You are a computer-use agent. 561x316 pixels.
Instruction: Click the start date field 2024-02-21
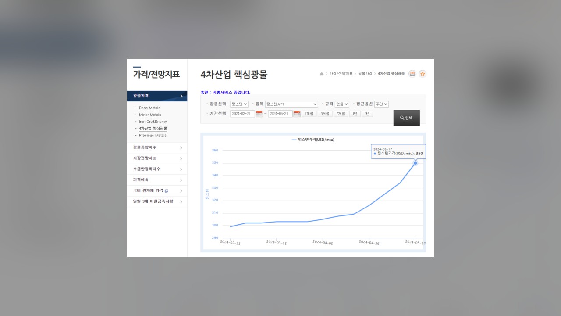pyautogui.click(x=242, y=114)
